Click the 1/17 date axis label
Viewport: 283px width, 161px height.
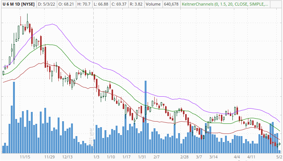click(x=126, y=157)
